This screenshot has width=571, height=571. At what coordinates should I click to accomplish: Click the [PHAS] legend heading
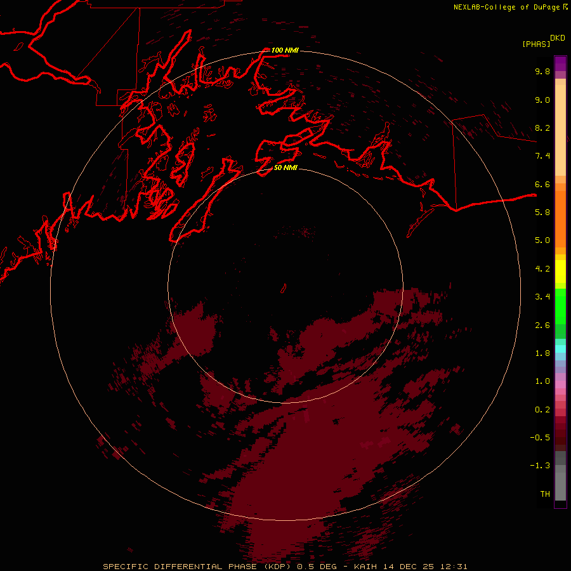tap(536, 44)
